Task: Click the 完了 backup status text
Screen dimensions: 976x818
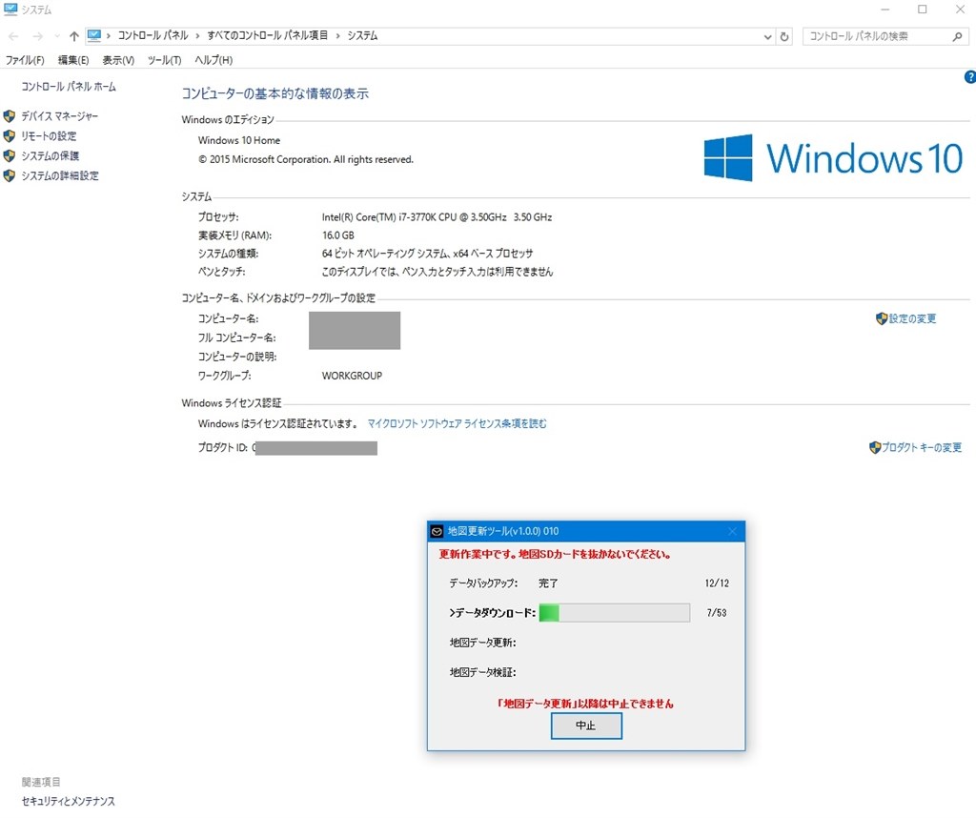Action: click(548, 583)
